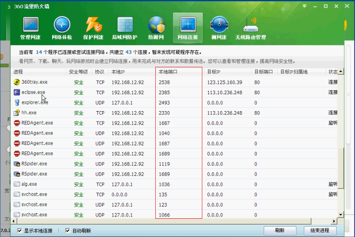Select the 360tray.exe process icon
The image size is (355, 237).
pyautogui.click(x=17, y=82)
